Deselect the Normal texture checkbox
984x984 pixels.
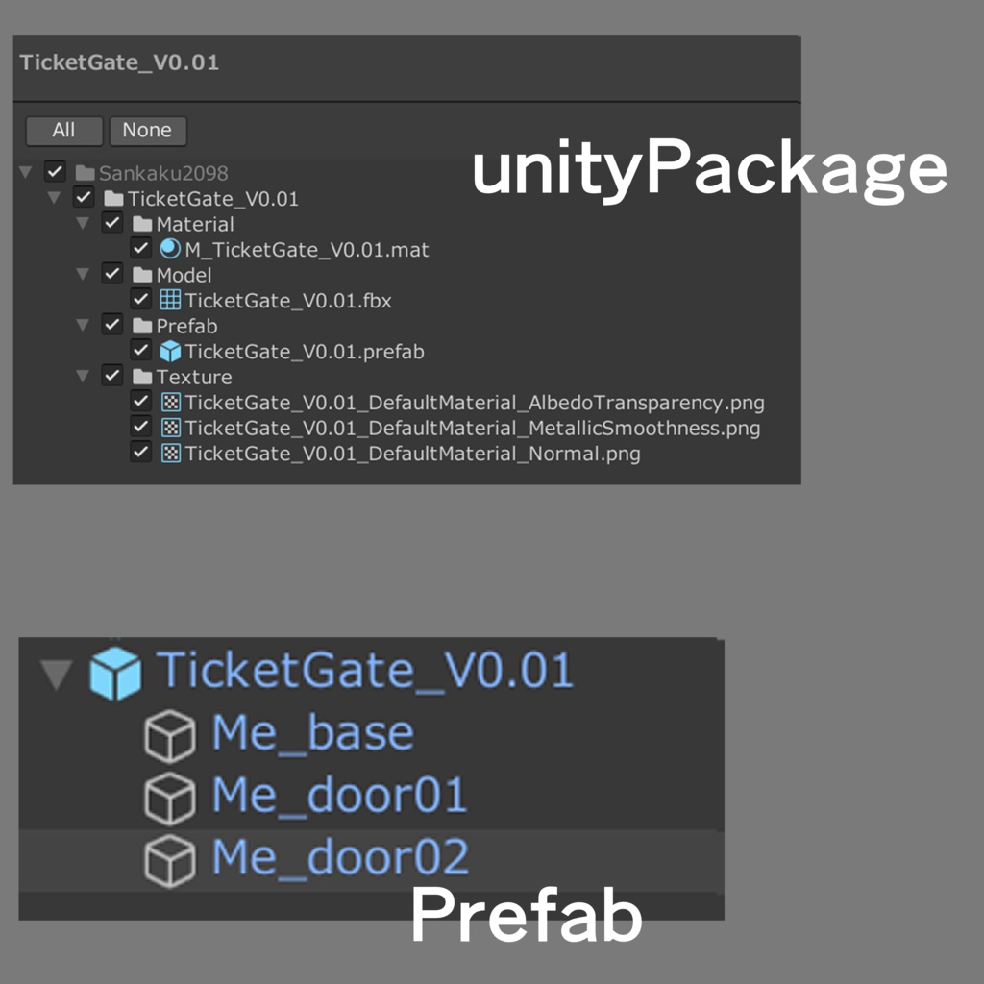pyautogui.click(x=141, y=452)
